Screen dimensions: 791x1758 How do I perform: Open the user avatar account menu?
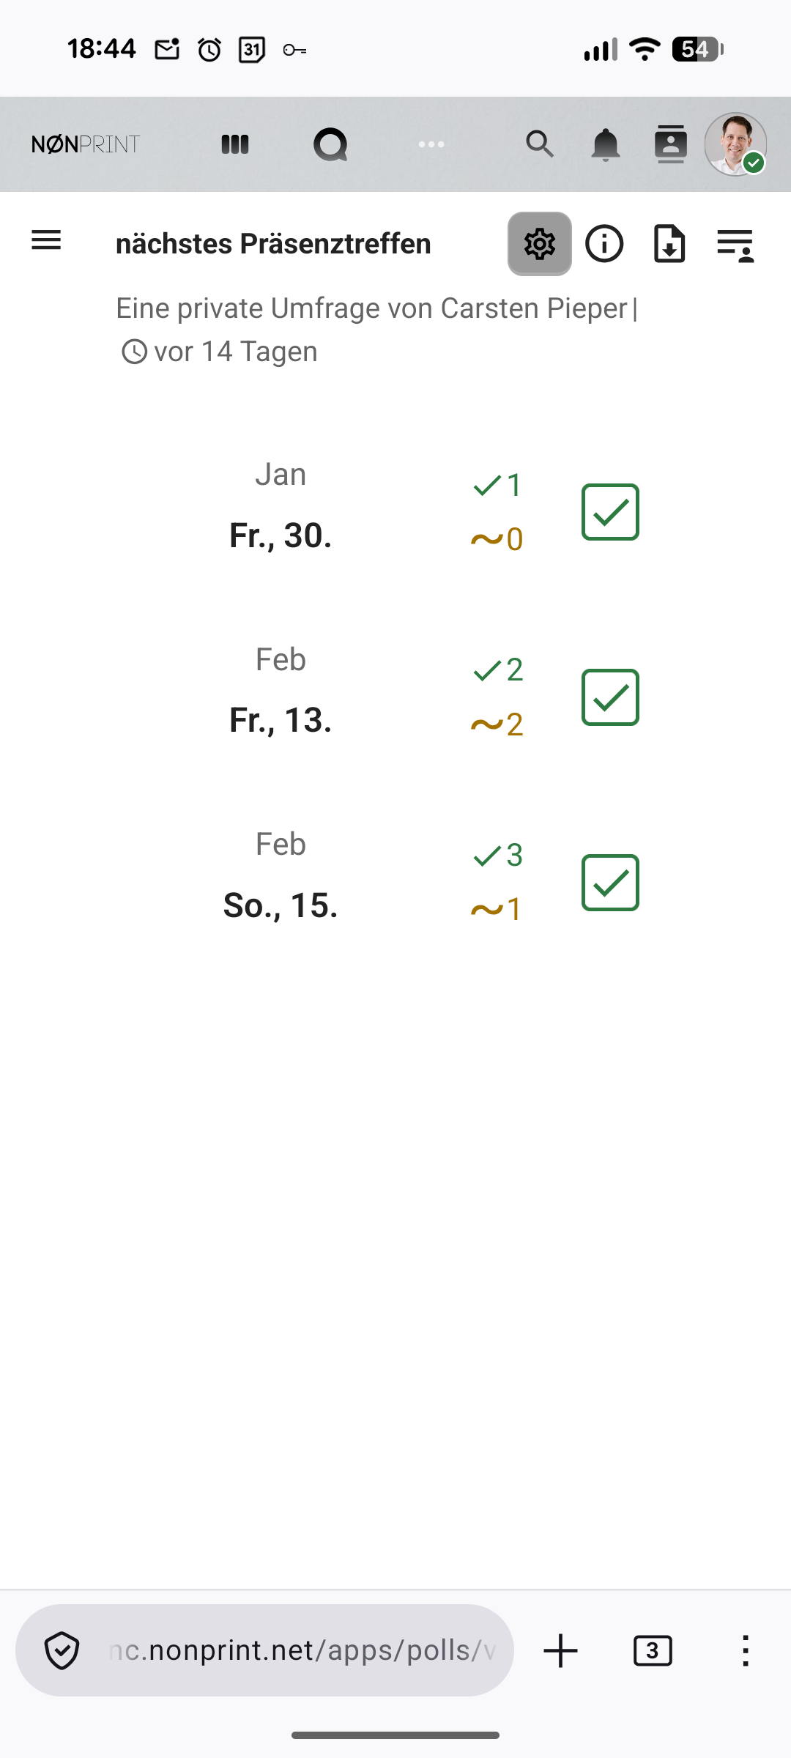735,144
